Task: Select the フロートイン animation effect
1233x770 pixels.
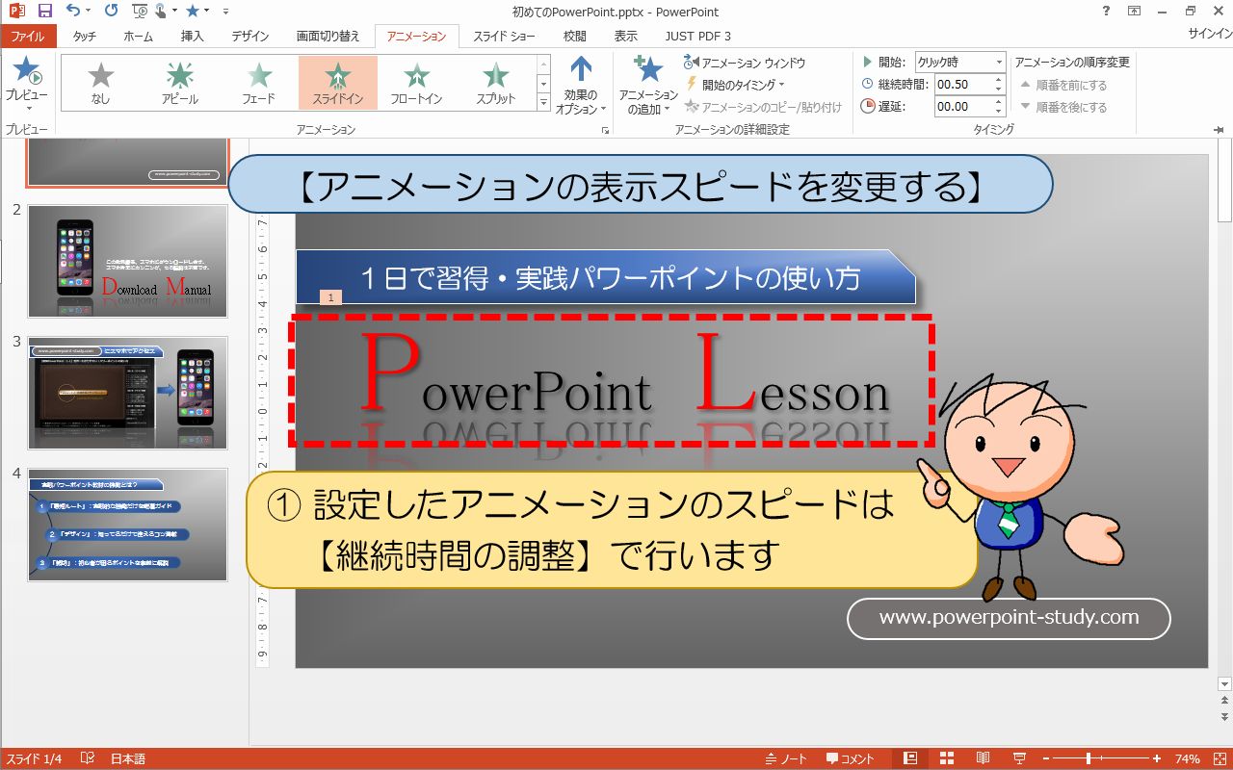Action: (x=416, y=83)
